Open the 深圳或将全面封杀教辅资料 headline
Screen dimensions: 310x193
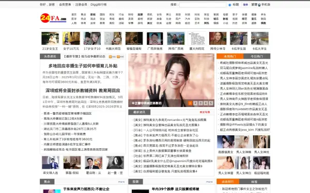coord(83,91)
